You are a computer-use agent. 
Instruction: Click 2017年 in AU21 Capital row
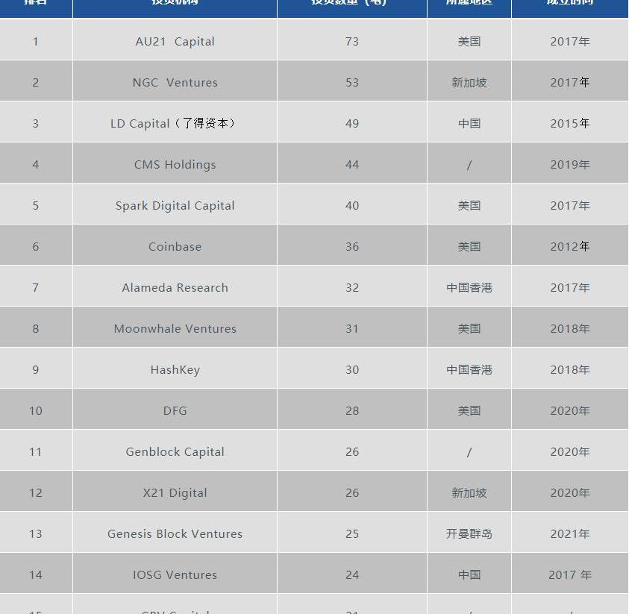tap(569, 41)
